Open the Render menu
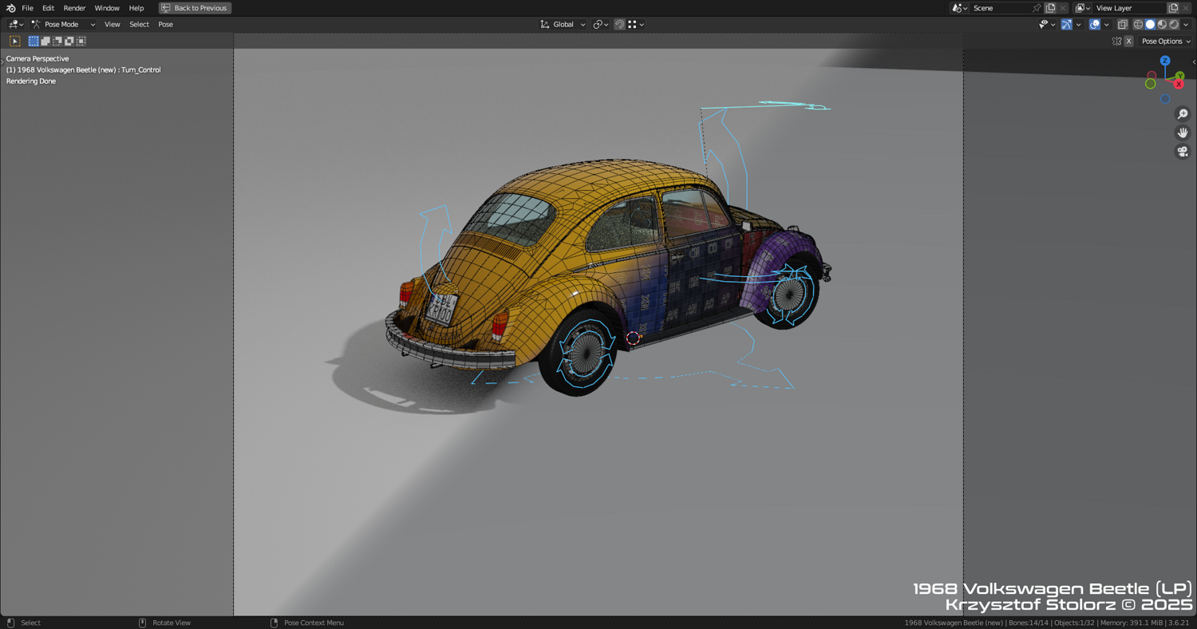The width and height of the screenshot is (1197, 629). click(74, 8)
